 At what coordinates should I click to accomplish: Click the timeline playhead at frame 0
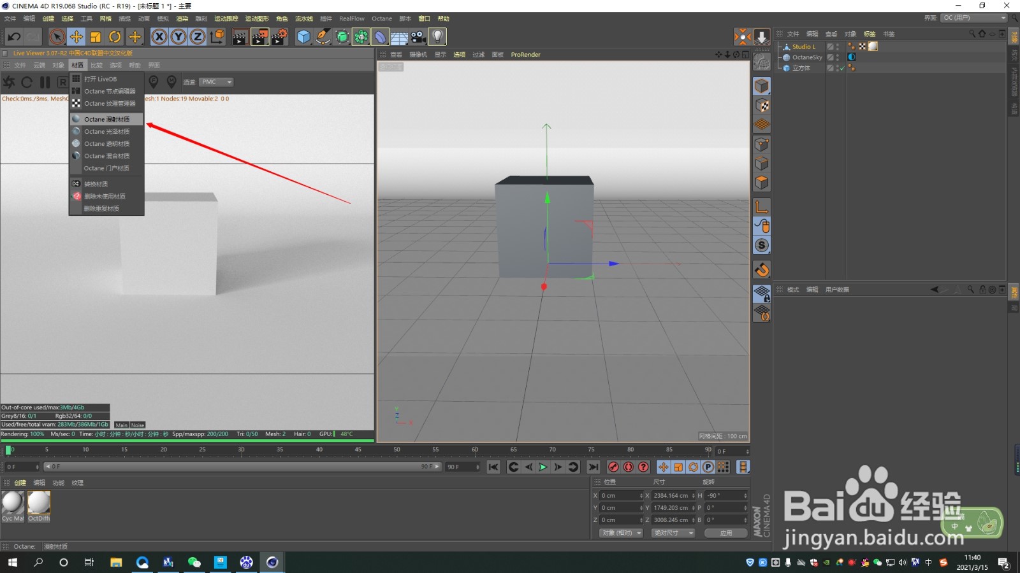8,450
